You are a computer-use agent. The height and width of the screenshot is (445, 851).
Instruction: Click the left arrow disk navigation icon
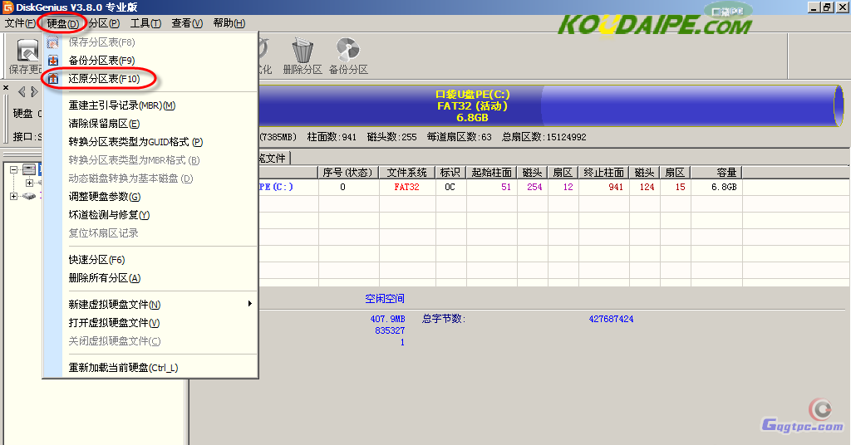coord(22,91)
